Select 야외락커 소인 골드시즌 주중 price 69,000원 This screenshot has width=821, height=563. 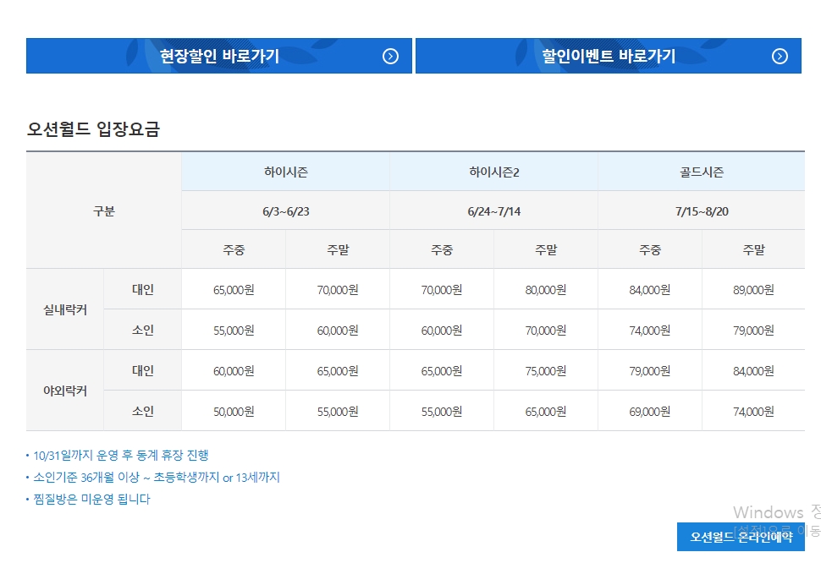pyautogui.click(x=650, y=412)
